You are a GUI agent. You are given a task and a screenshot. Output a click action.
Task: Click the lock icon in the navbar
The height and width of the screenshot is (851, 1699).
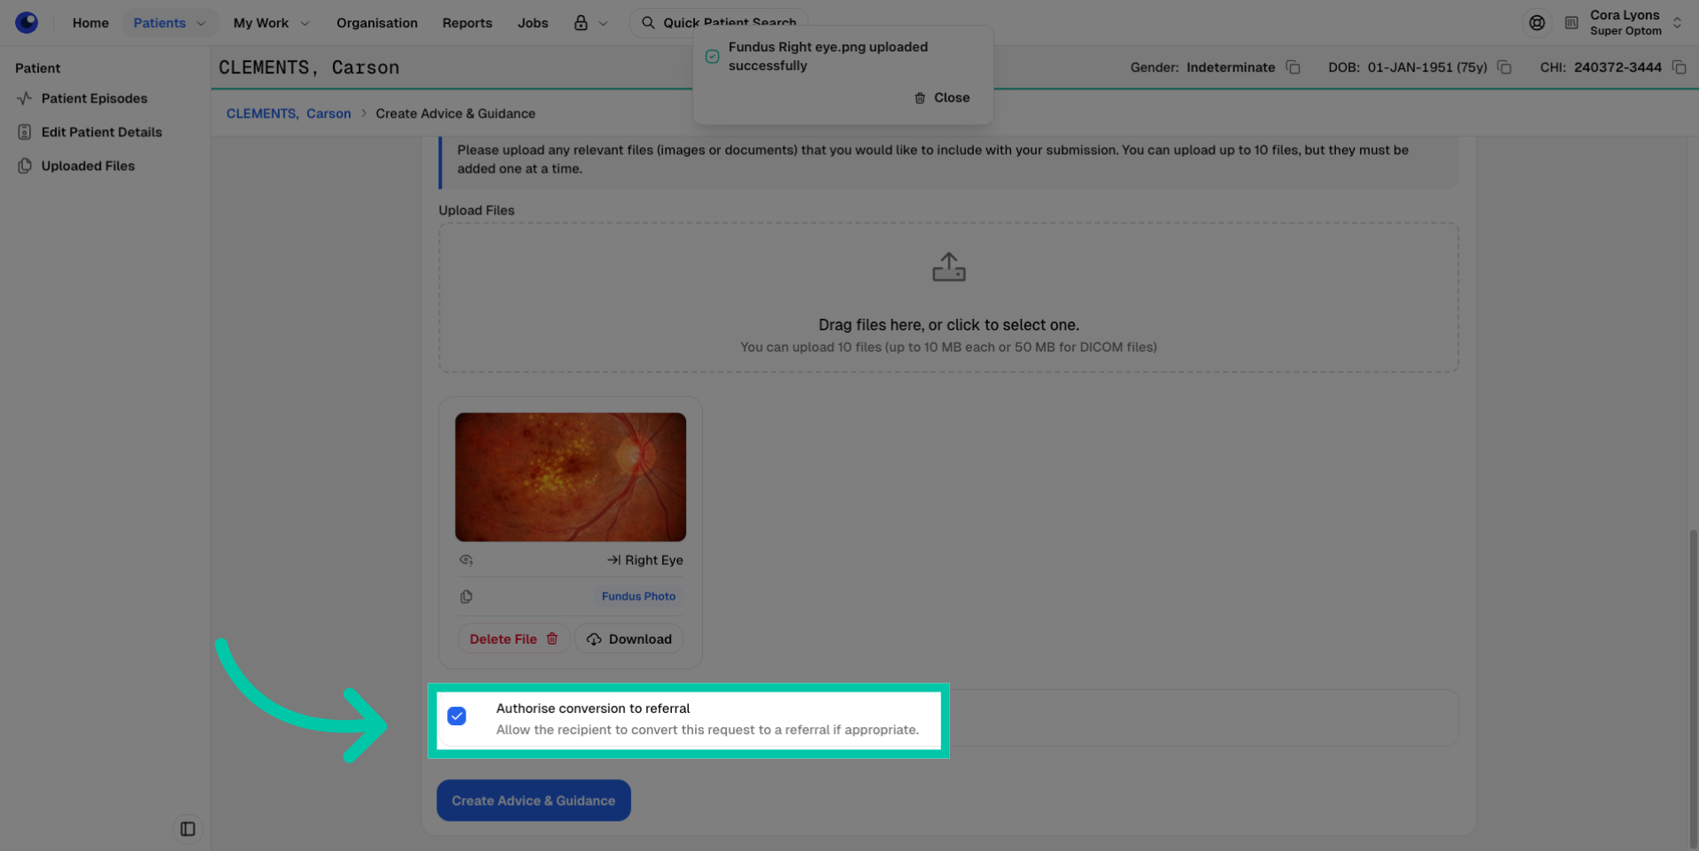tap(581, 23)
